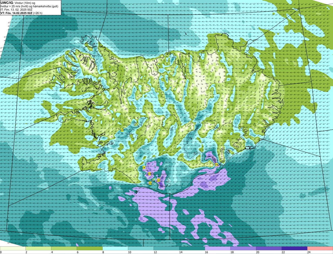Click the colorbar tick label '2'
The height and width of the screenshot is (254, 333).
click(26, 252)
